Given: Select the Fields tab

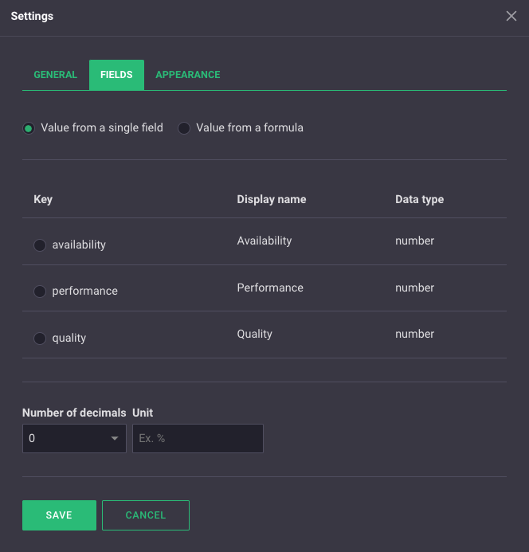Looking at the screenshot, I should click(x=116, y=75).
